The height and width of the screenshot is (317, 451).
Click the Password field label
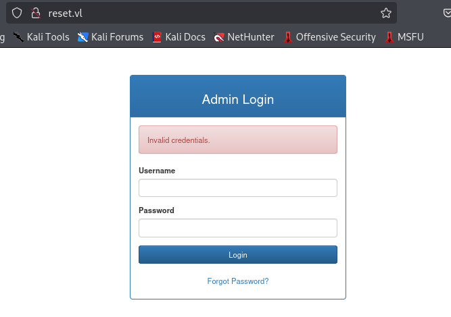[x=156, y=210]
